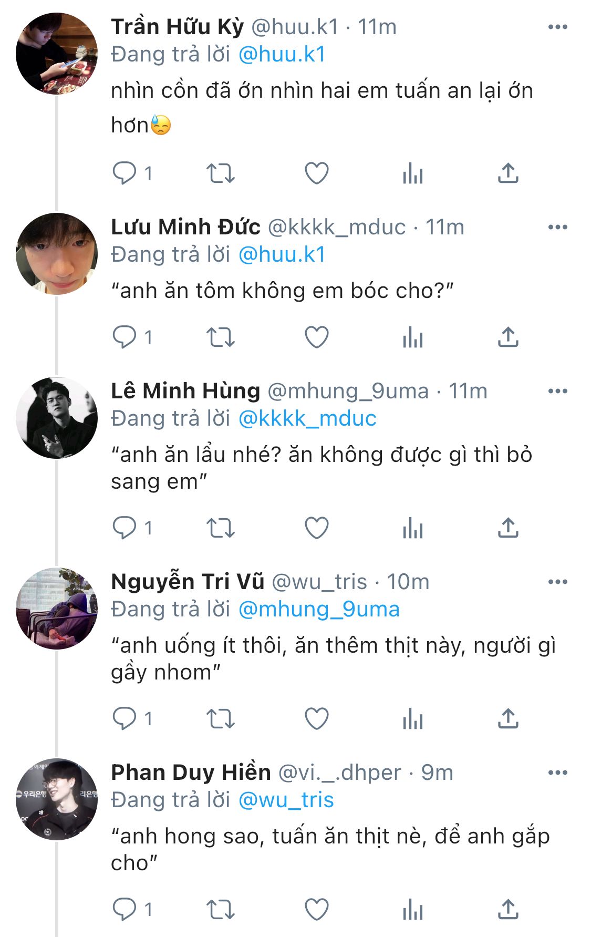The width and height of the screenshot is (591, 937).
Task: Open the @kkkk_mduc mention link
Action: pos(307,418)
